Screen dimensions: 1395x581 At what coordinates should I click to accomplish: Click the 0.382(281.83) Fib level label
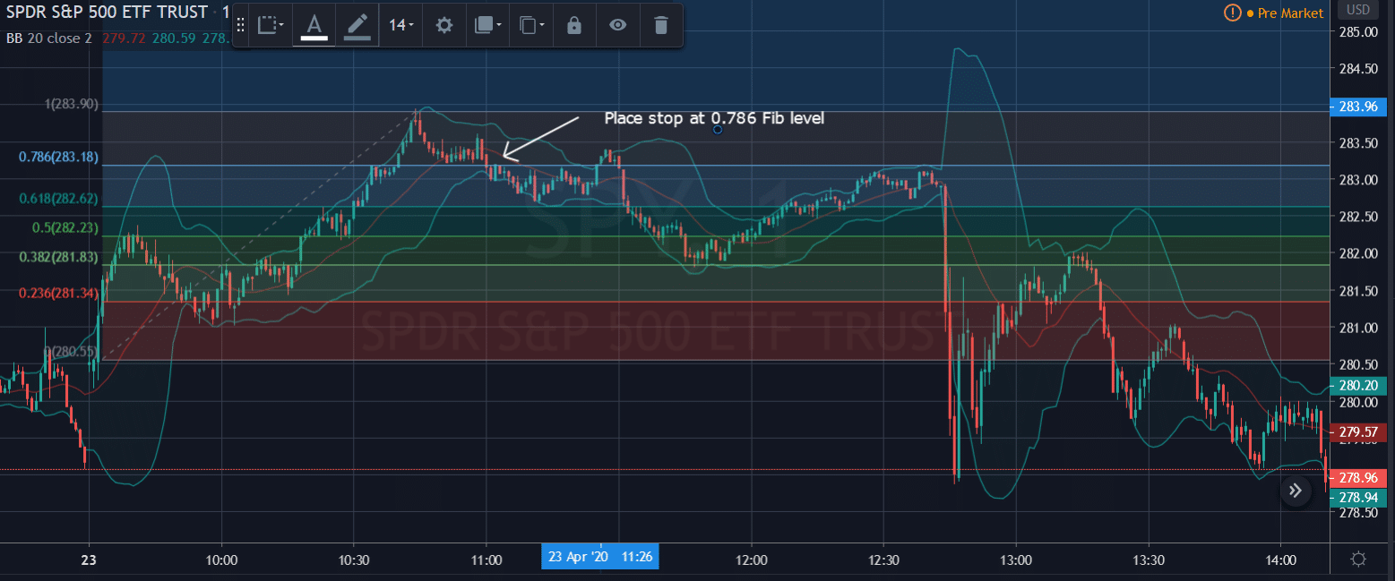pos(58,258)
